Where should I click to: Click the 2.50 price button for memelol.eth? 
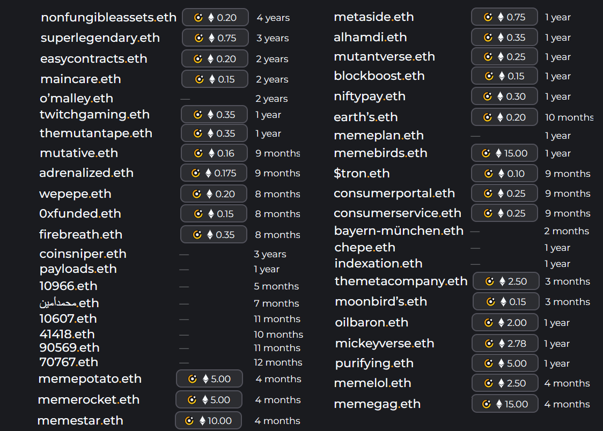[x=505, y=383]
